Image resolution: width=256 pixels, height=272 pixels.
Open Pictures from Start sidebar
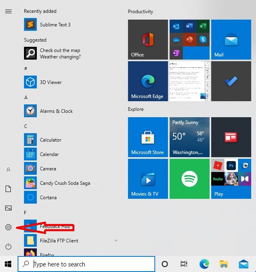(8, 208)
